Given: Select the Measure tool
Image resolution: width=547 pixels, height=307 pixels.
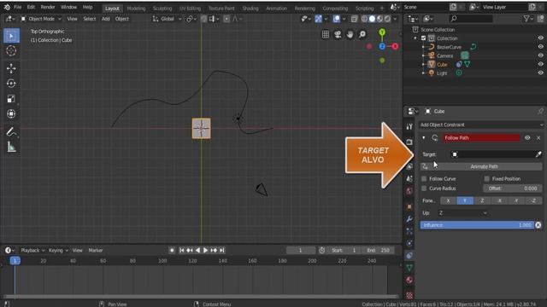Looking at the screenshot, I should (x=11, y=148).
